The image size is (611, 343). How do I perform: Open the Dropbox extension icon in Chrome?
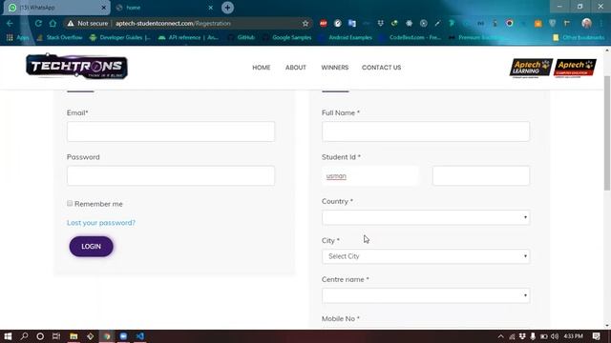(380, 23)
